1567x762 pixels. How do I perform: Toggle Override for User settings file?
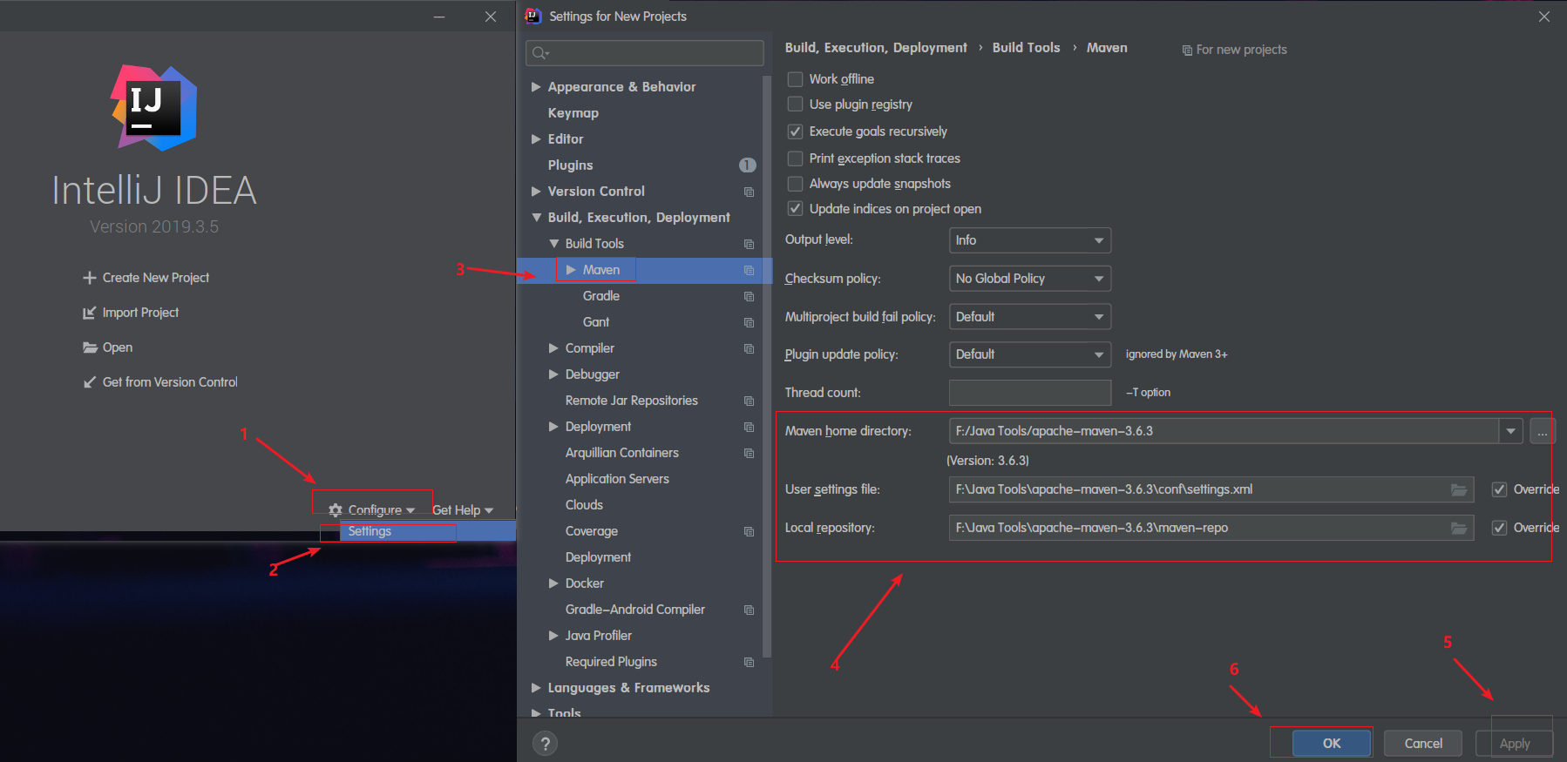1499,489
